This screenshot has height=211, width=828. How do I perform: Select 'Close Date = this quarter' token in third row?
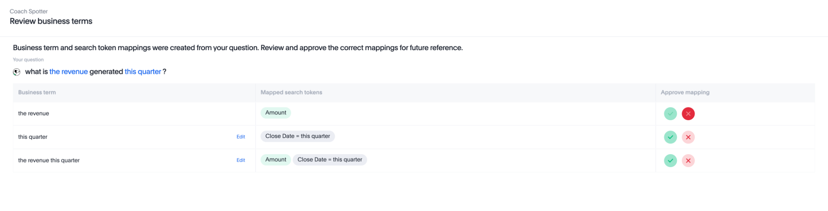pyautogui.click(x=330, y=160)
